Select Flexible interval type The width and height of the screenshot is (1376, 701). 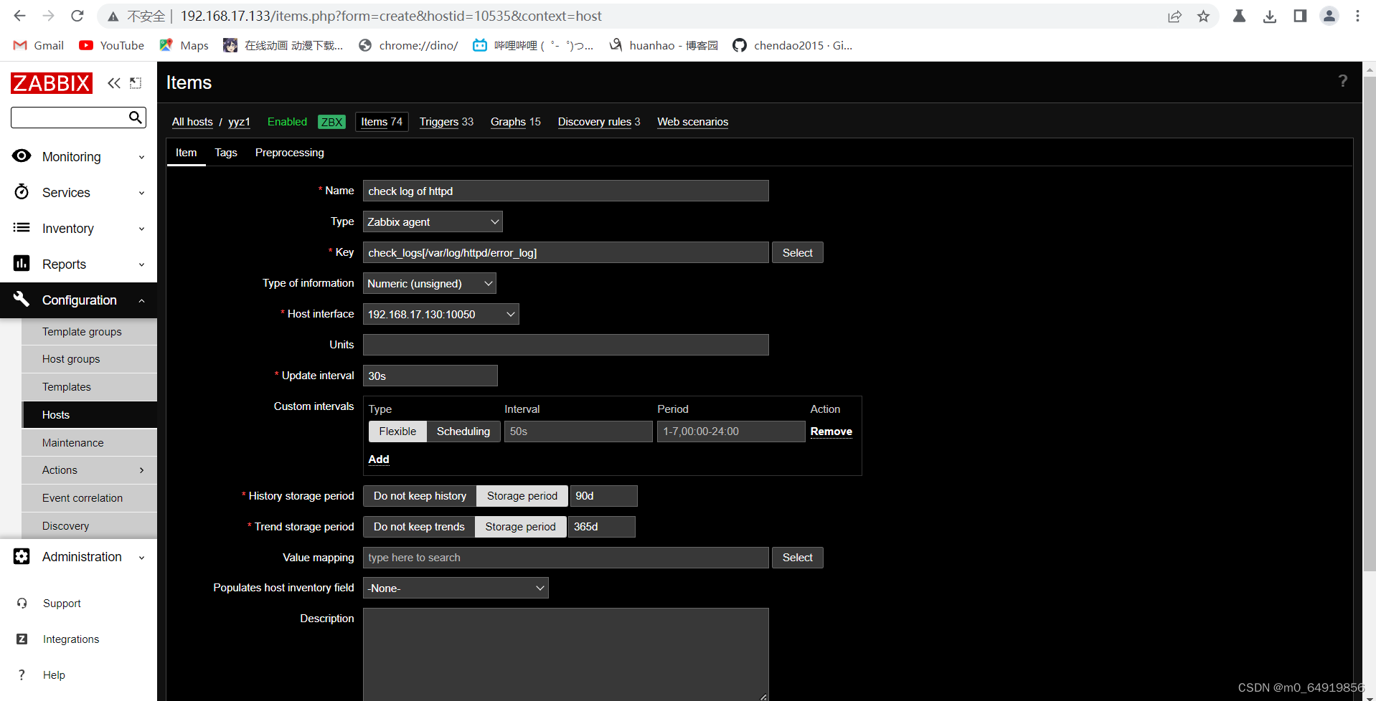click(x=397, y=431)
